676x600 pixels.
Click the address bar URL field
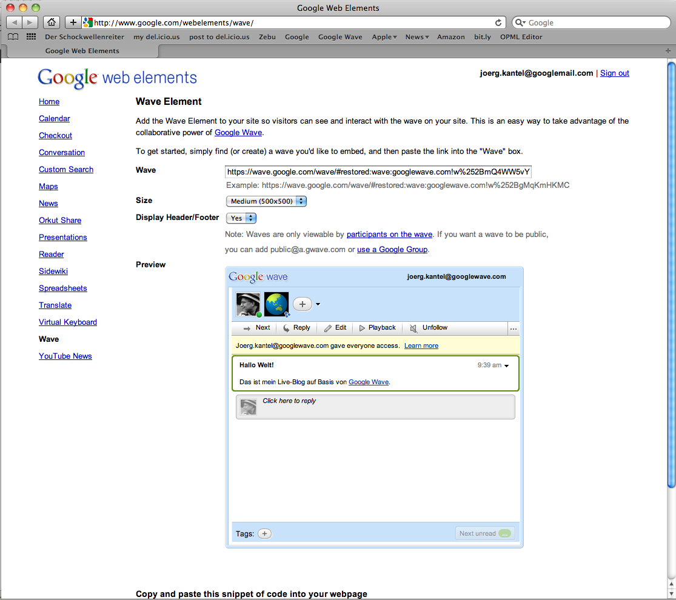point(293,23)
